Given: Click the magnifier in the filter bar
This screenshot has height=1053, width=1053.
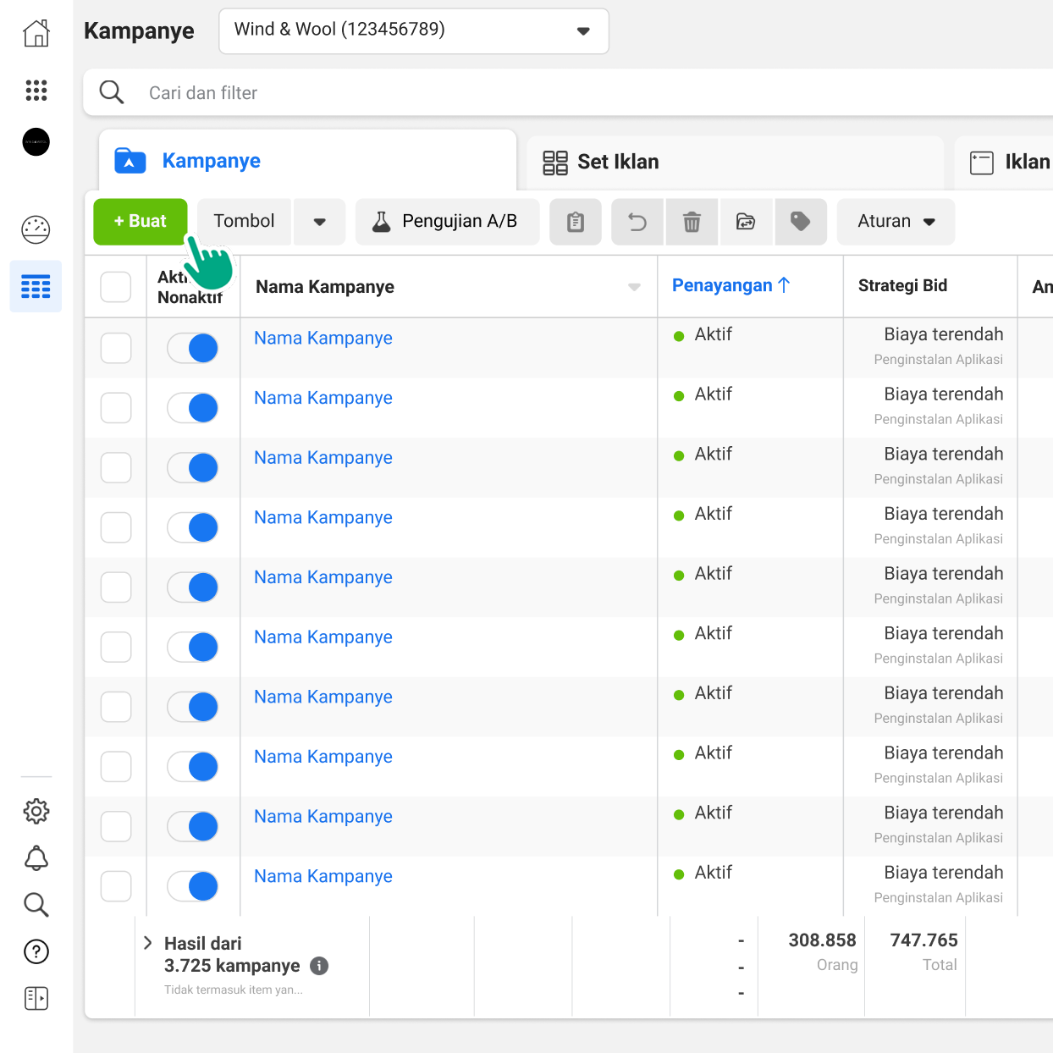Looking at the screenshot, I should click(112, 92).
